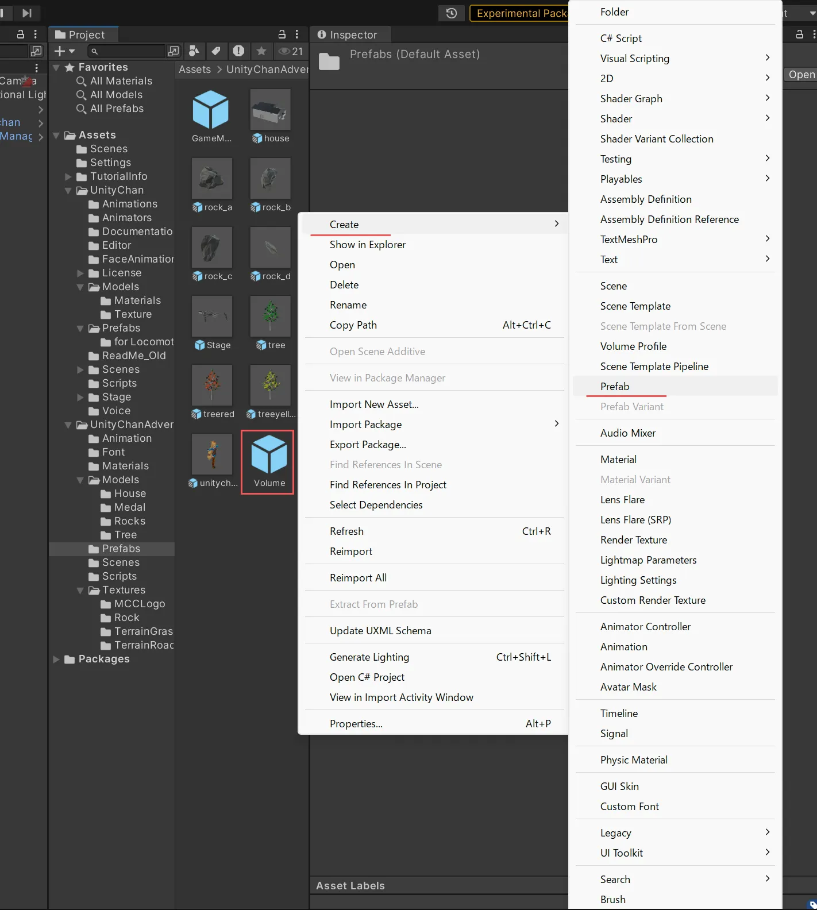Viewport: 817px width, 910px height.
Task: Click the Search by Type icon
Action: [x=194, y=51]
